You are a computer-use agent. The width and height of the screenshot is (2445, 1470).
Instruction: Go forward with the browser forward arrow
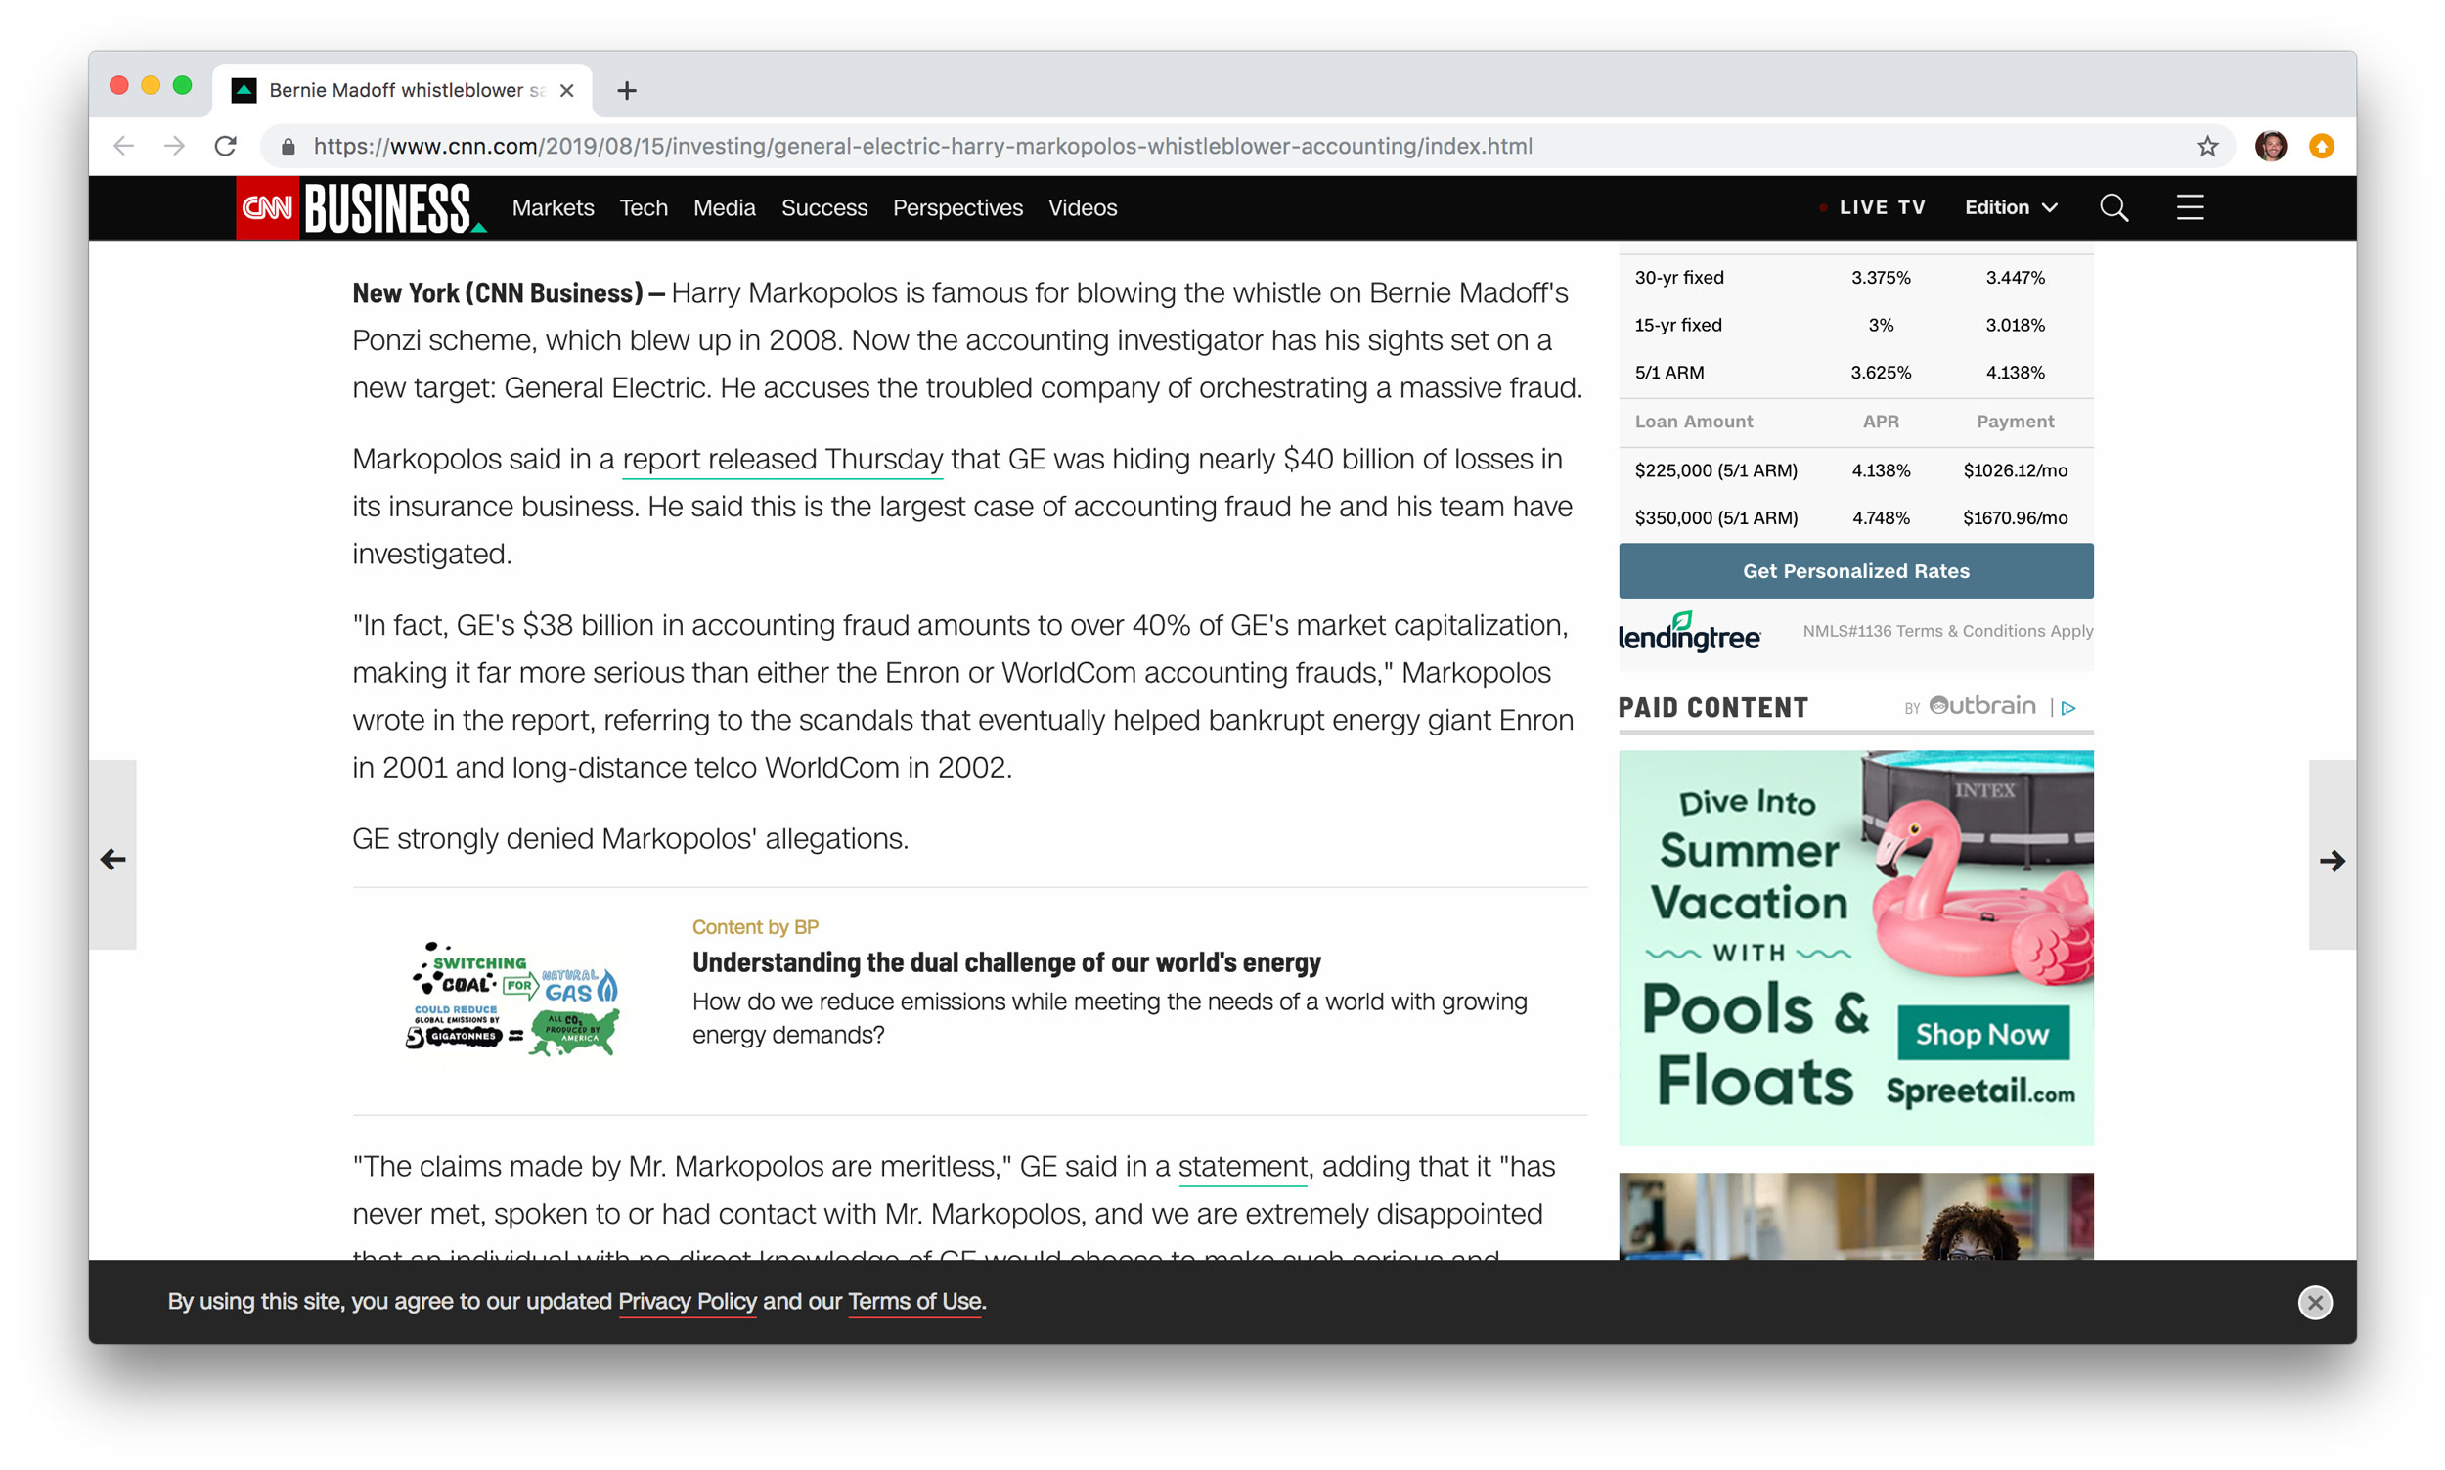pos(174,146)
